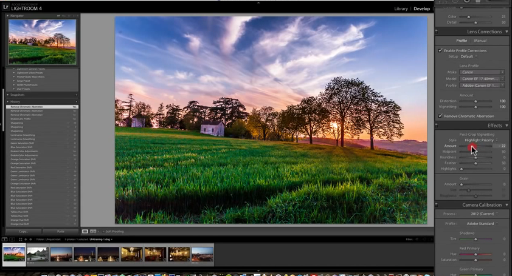The image size is (512, 276).
Task: Open the vignette Style Highlight Priority dropdown
Action: (481, 140)
